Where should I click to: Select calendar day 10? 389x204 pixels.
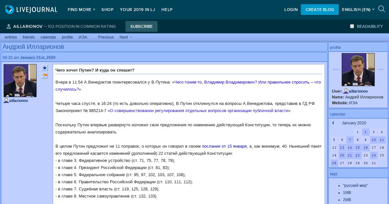(374, 140)
